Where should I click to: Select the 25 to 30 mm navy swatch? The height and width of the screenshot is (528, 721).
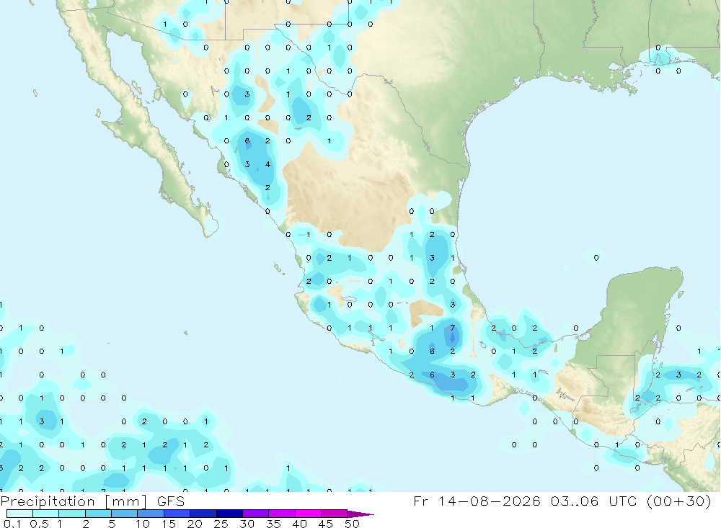pos(229,514)
